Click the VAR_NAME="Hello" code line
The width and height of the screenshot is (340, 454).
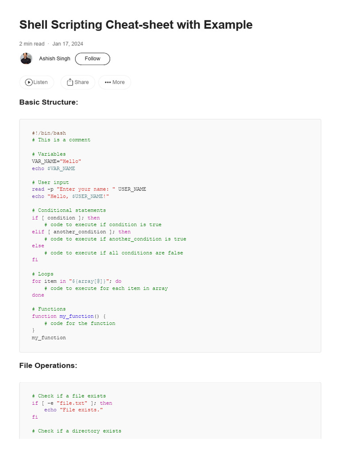point(56,161)
